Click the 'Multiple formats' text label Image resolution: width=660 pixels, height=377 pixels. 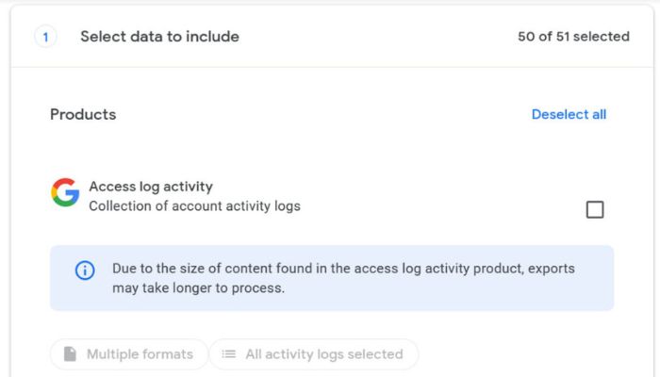[x=140, y=354]
